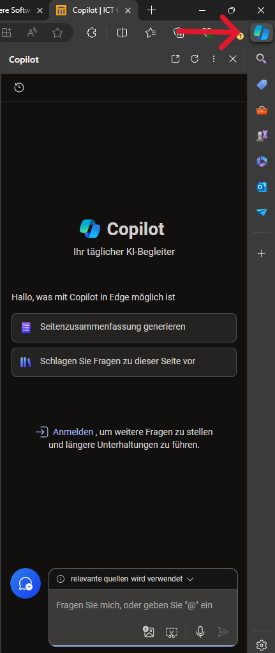Open Copilot's more options menu
Viewport: 275px width, 653px height.
tap(213, 59)
